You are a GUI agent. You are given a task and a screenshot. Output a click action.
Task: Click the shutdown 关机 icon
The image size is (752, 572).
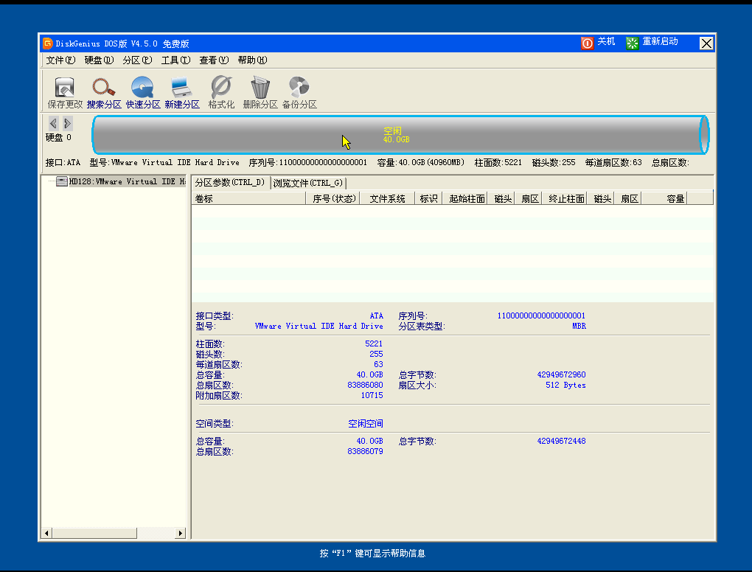pyautogui.click(x=599, y=43)
